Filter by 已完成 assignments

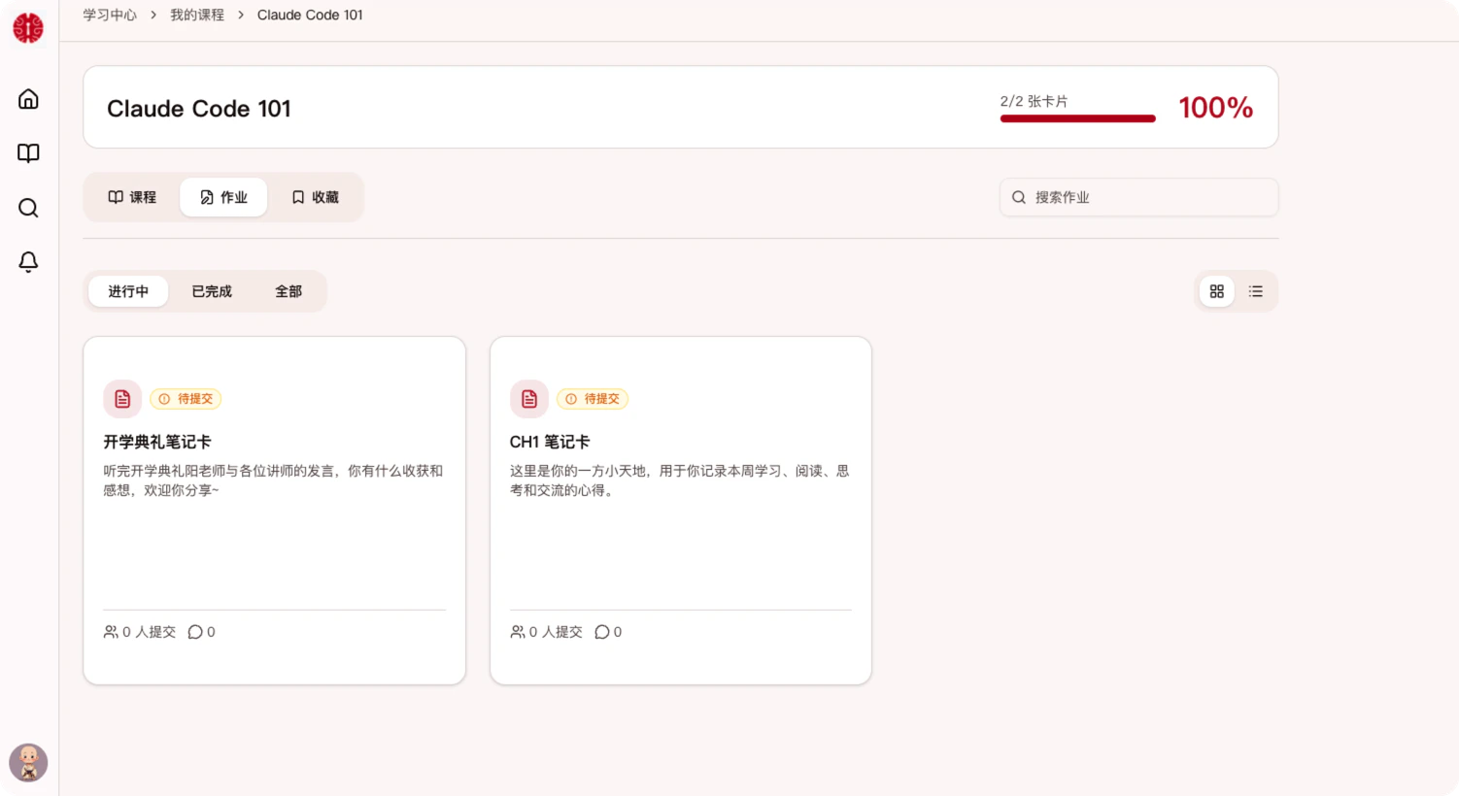[x=212, y=291]
